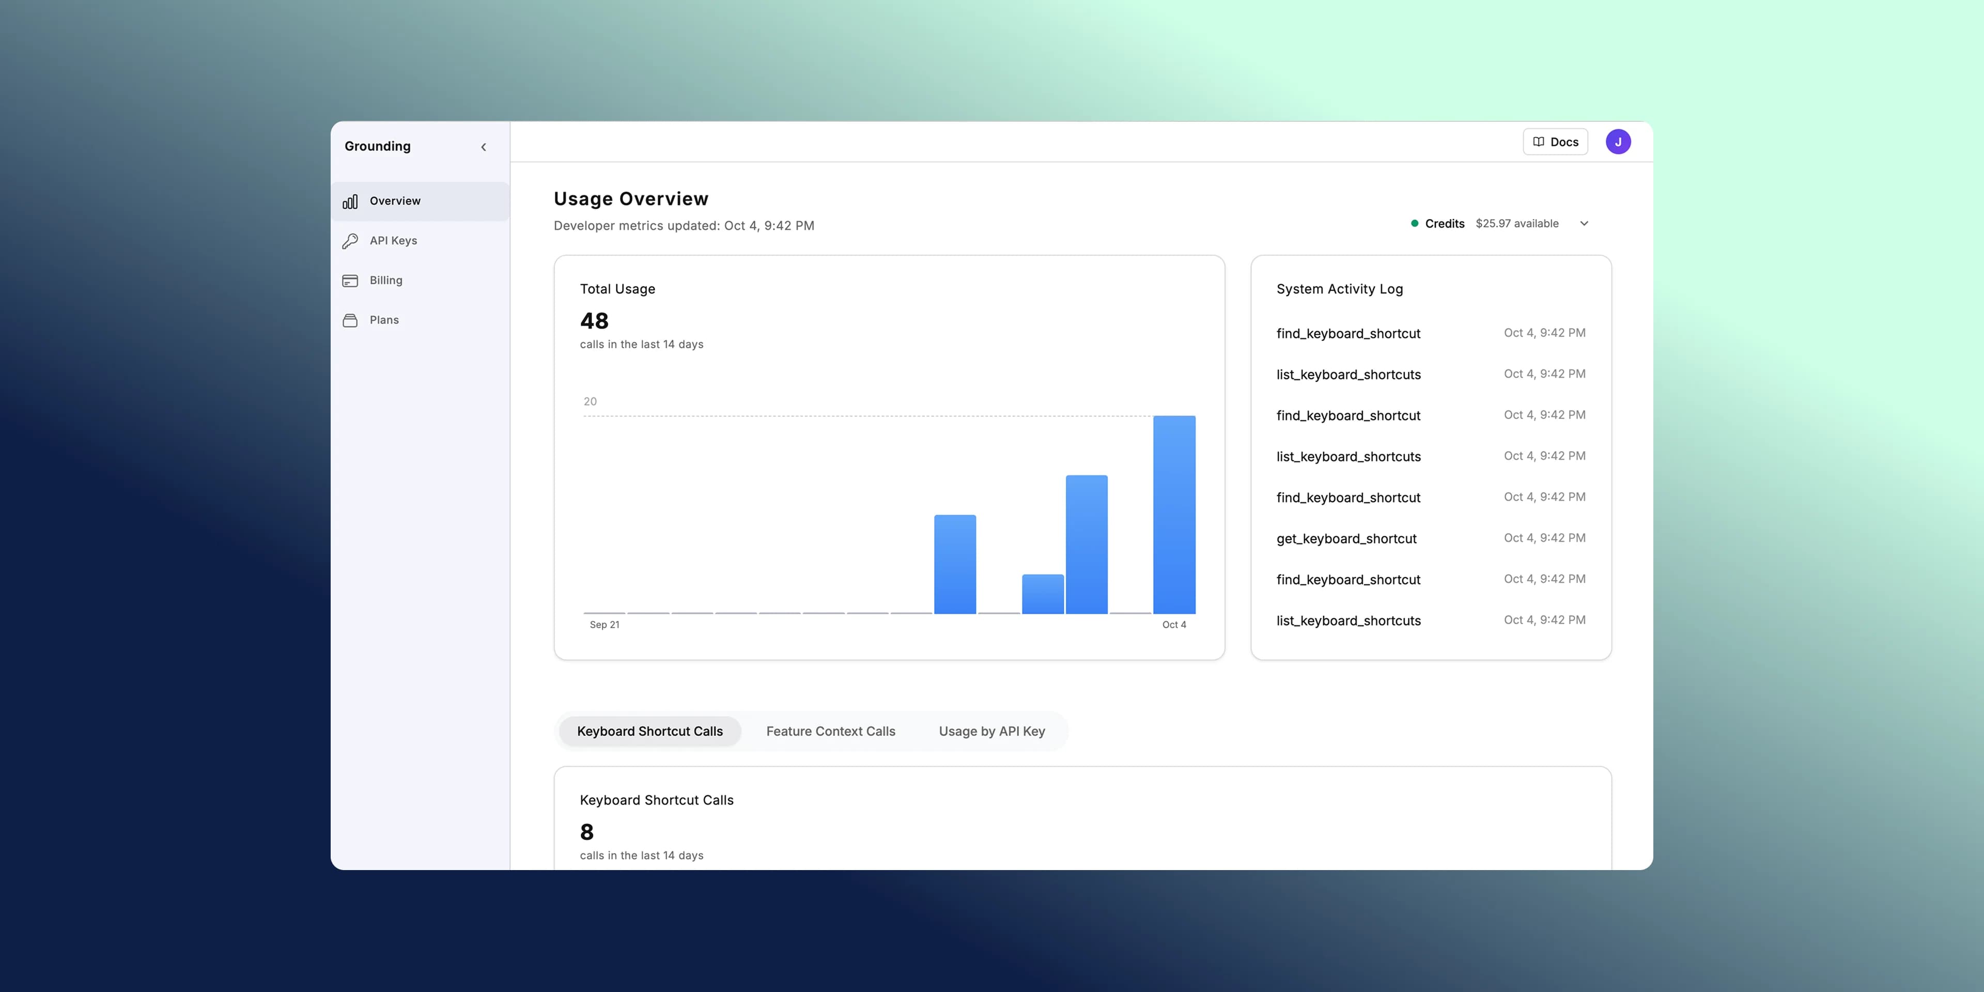Select the get_keyboard_shortcut activity log entry
This screenshot has height=992, width=1984.
click(x=1346, y=538)
